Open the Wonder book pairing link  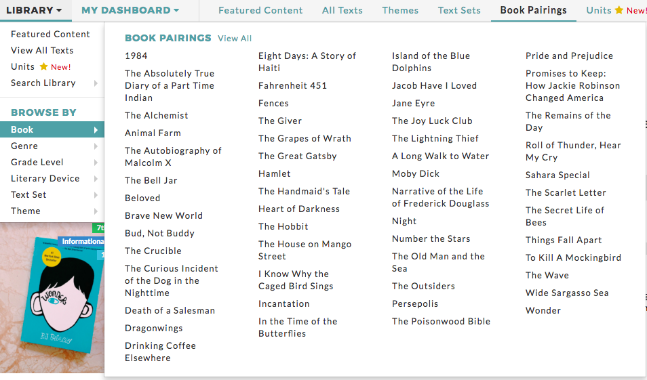pos(543,311)
